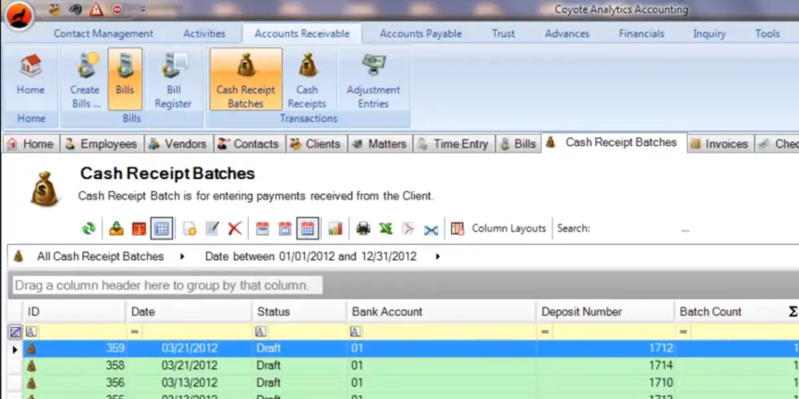799x399 pixels.
Task: Click the printer toolbar icon
Action: (363, 229)
